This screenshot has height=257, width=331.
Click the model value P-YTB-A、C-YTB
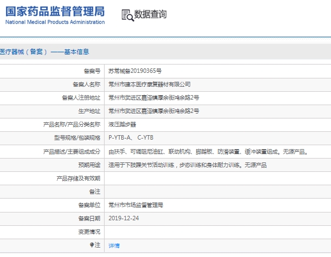pyautogui.click(x=131, y=138)
